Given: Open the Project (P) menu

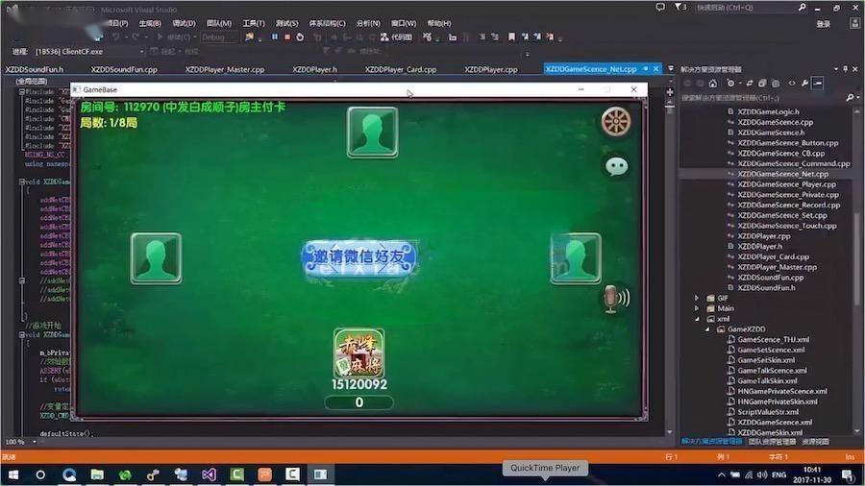Looking at the screenshot, I should point(117,23).
